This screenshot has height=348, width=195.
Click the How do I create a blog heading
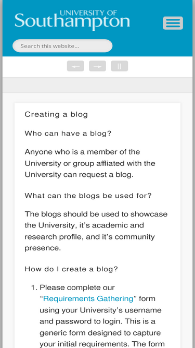(71, 269)
